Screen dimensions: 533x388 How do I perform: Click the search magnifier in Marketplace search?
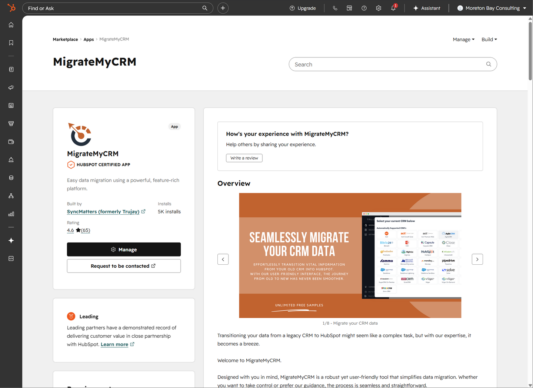tap(489, 64)
